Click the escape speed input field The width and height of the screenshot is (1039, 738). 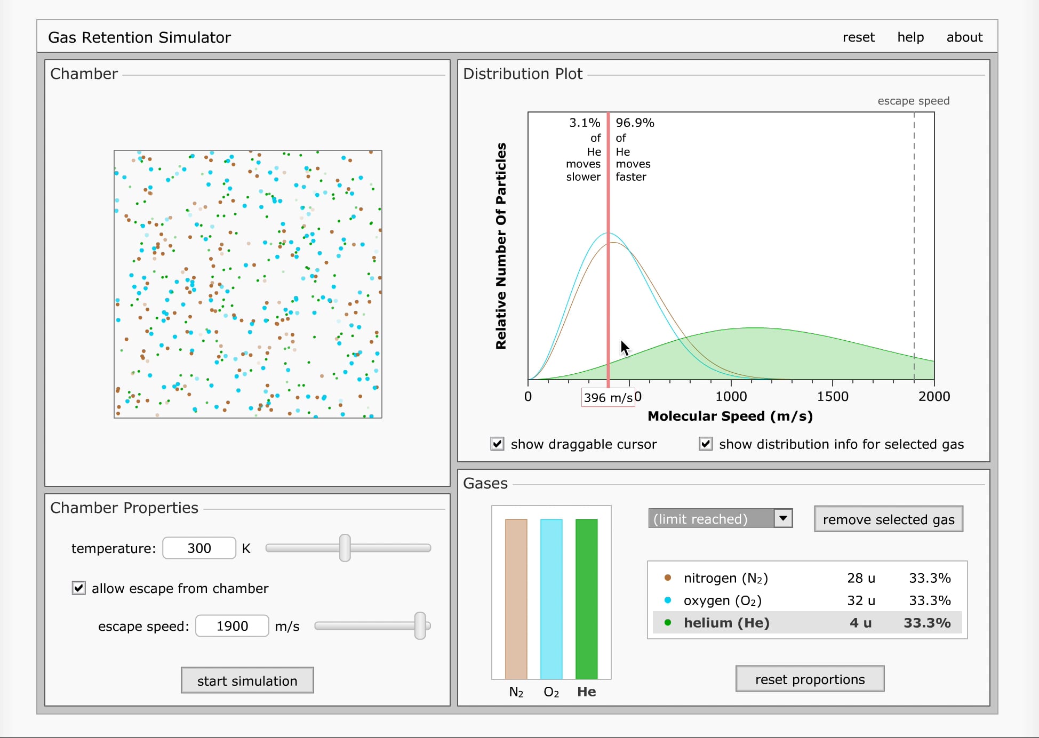pos(232,626)
